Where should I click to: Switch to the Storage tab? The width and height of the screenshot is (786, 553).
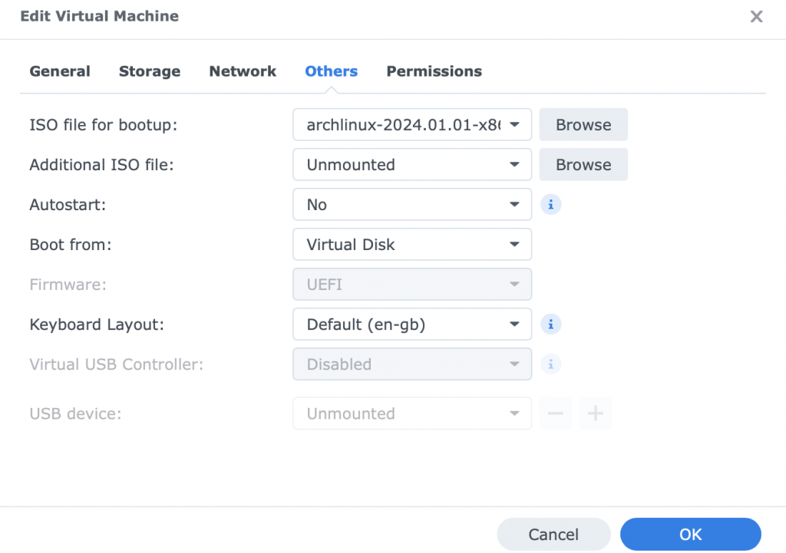click(x=150, y=71)
